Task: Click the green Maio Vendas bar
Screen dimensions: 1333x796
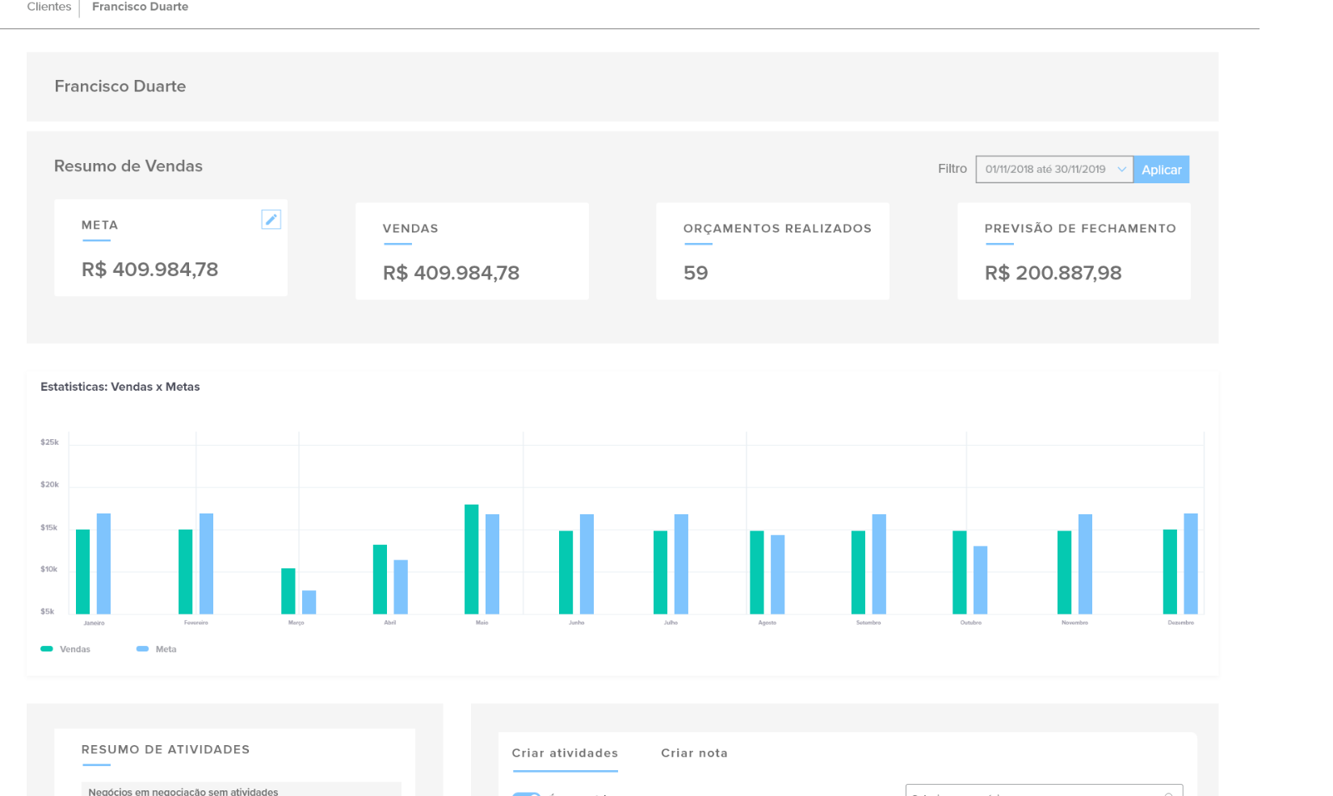Action: [471, 559]
